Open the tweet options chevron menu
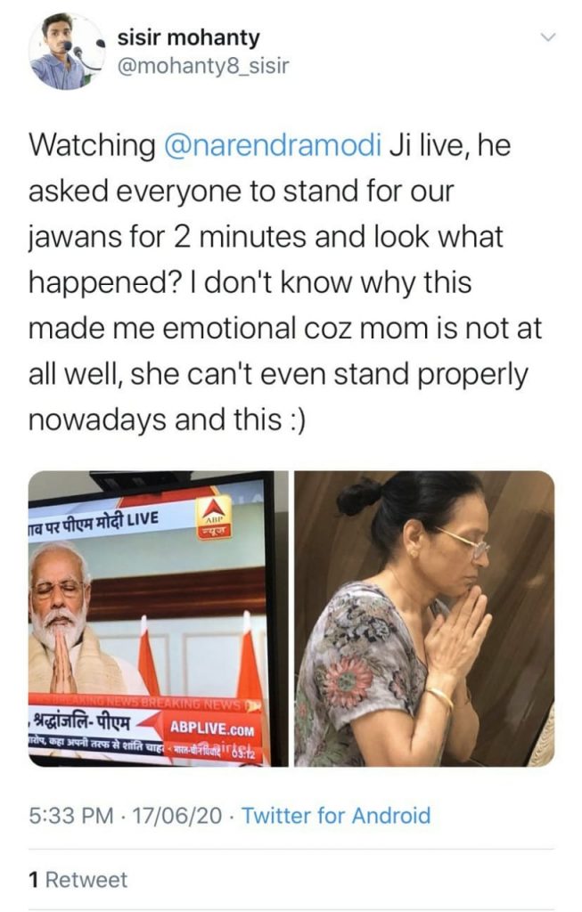The width and height of the screenshot is (582, 912). [x=548, y=37]
